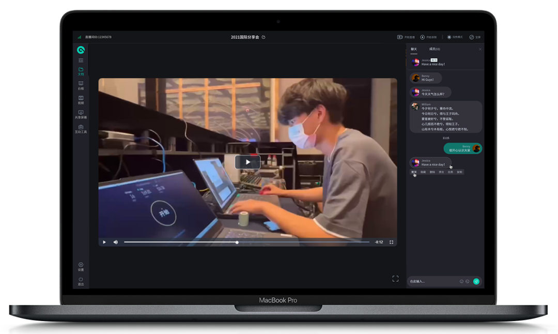
Task: Click the green app logo icon
Action: point(81,50)
